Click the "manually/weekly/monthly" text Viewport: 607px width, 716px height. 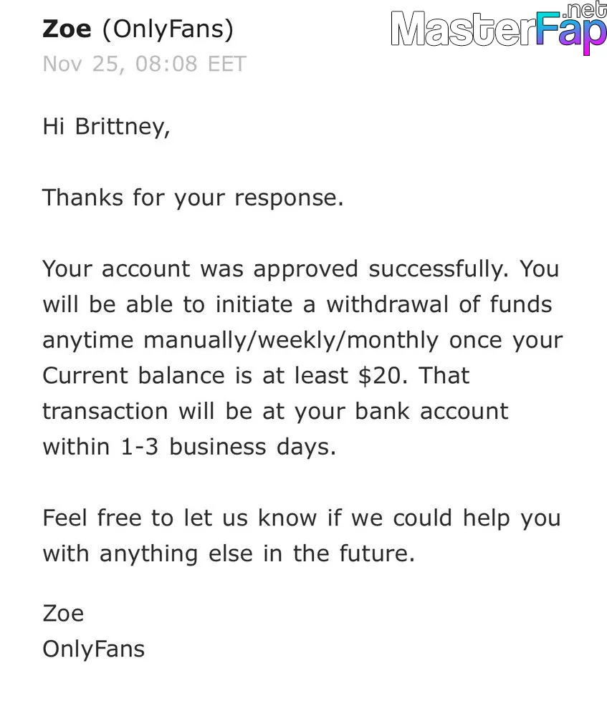[x=291, y=341]
